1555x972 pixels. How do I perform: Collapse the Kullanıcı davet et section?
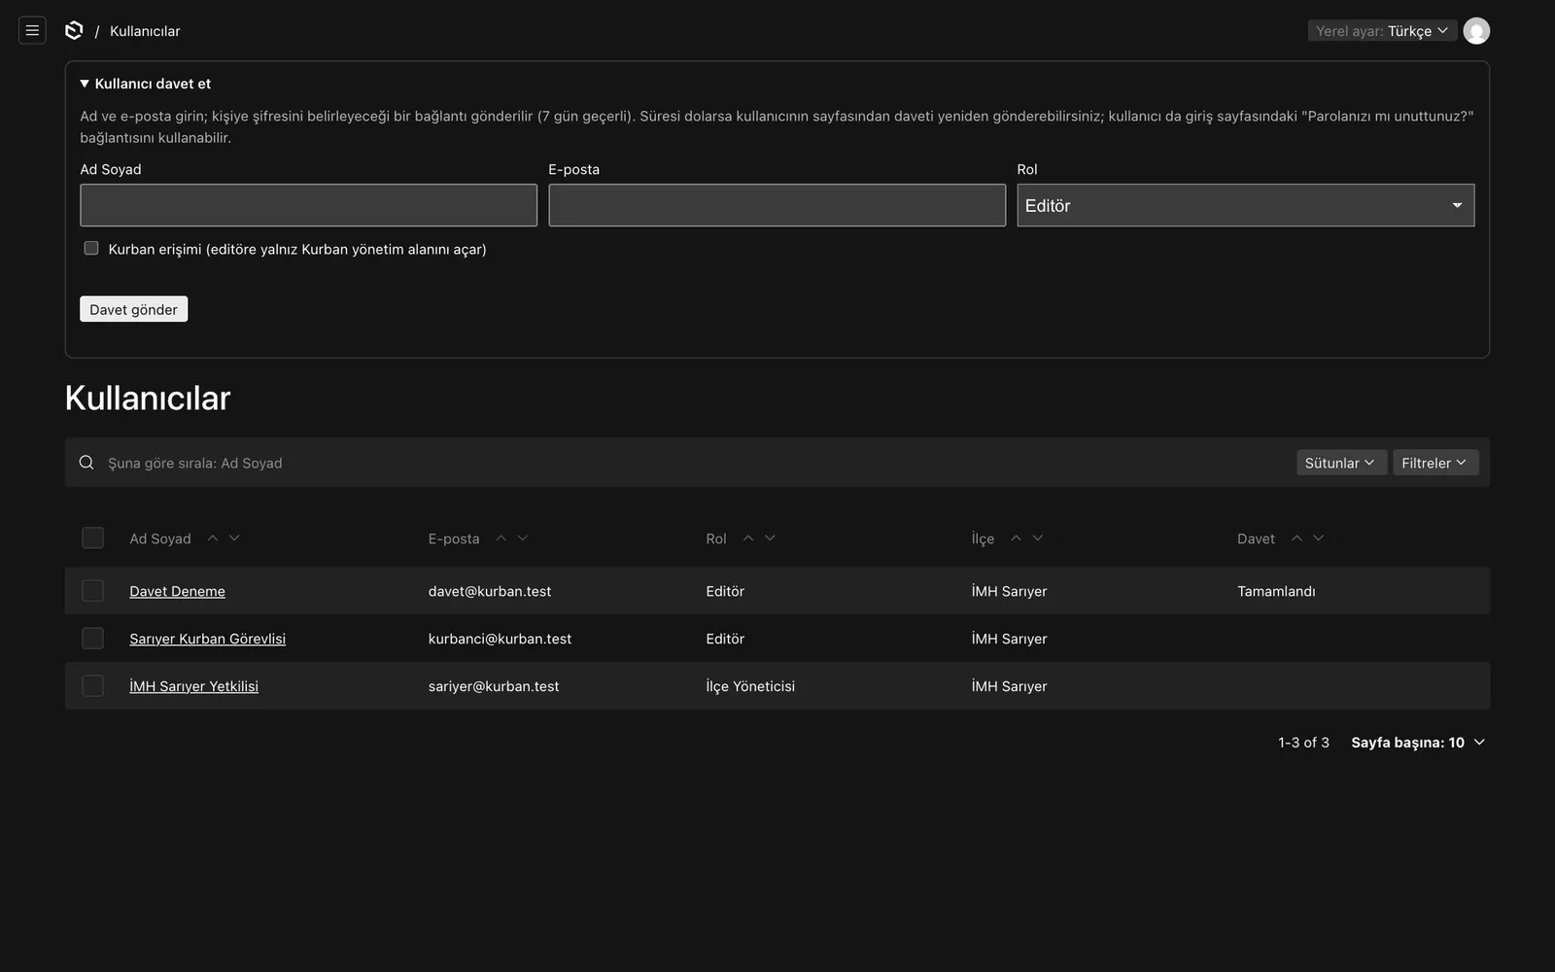point(146,84)
